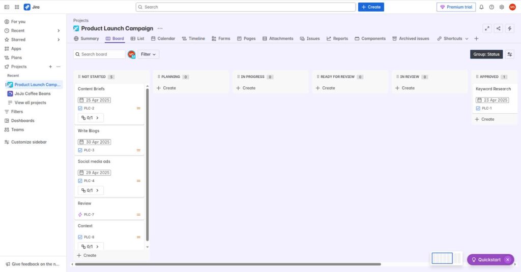Click the task type icon on PLC-1
This screenshot has height=272, width=521.
(x=478, y=108)
